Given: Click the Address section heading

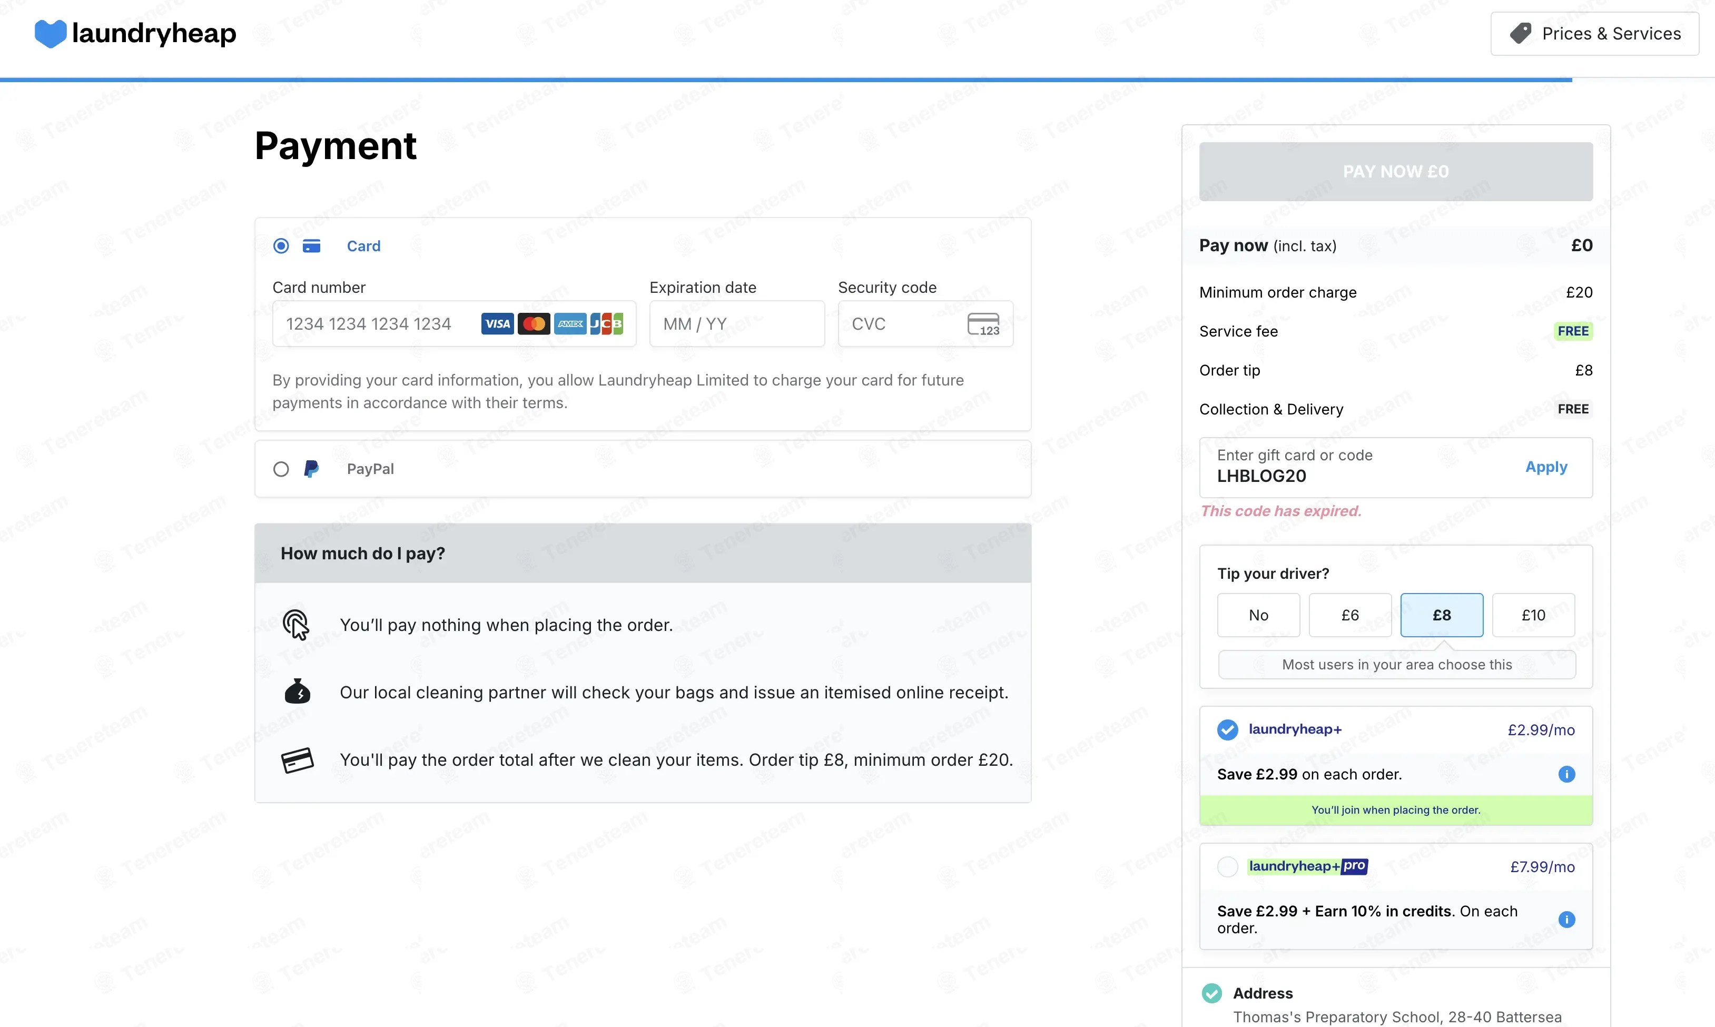Looking at the screenshot, I should pos(1263,993).
